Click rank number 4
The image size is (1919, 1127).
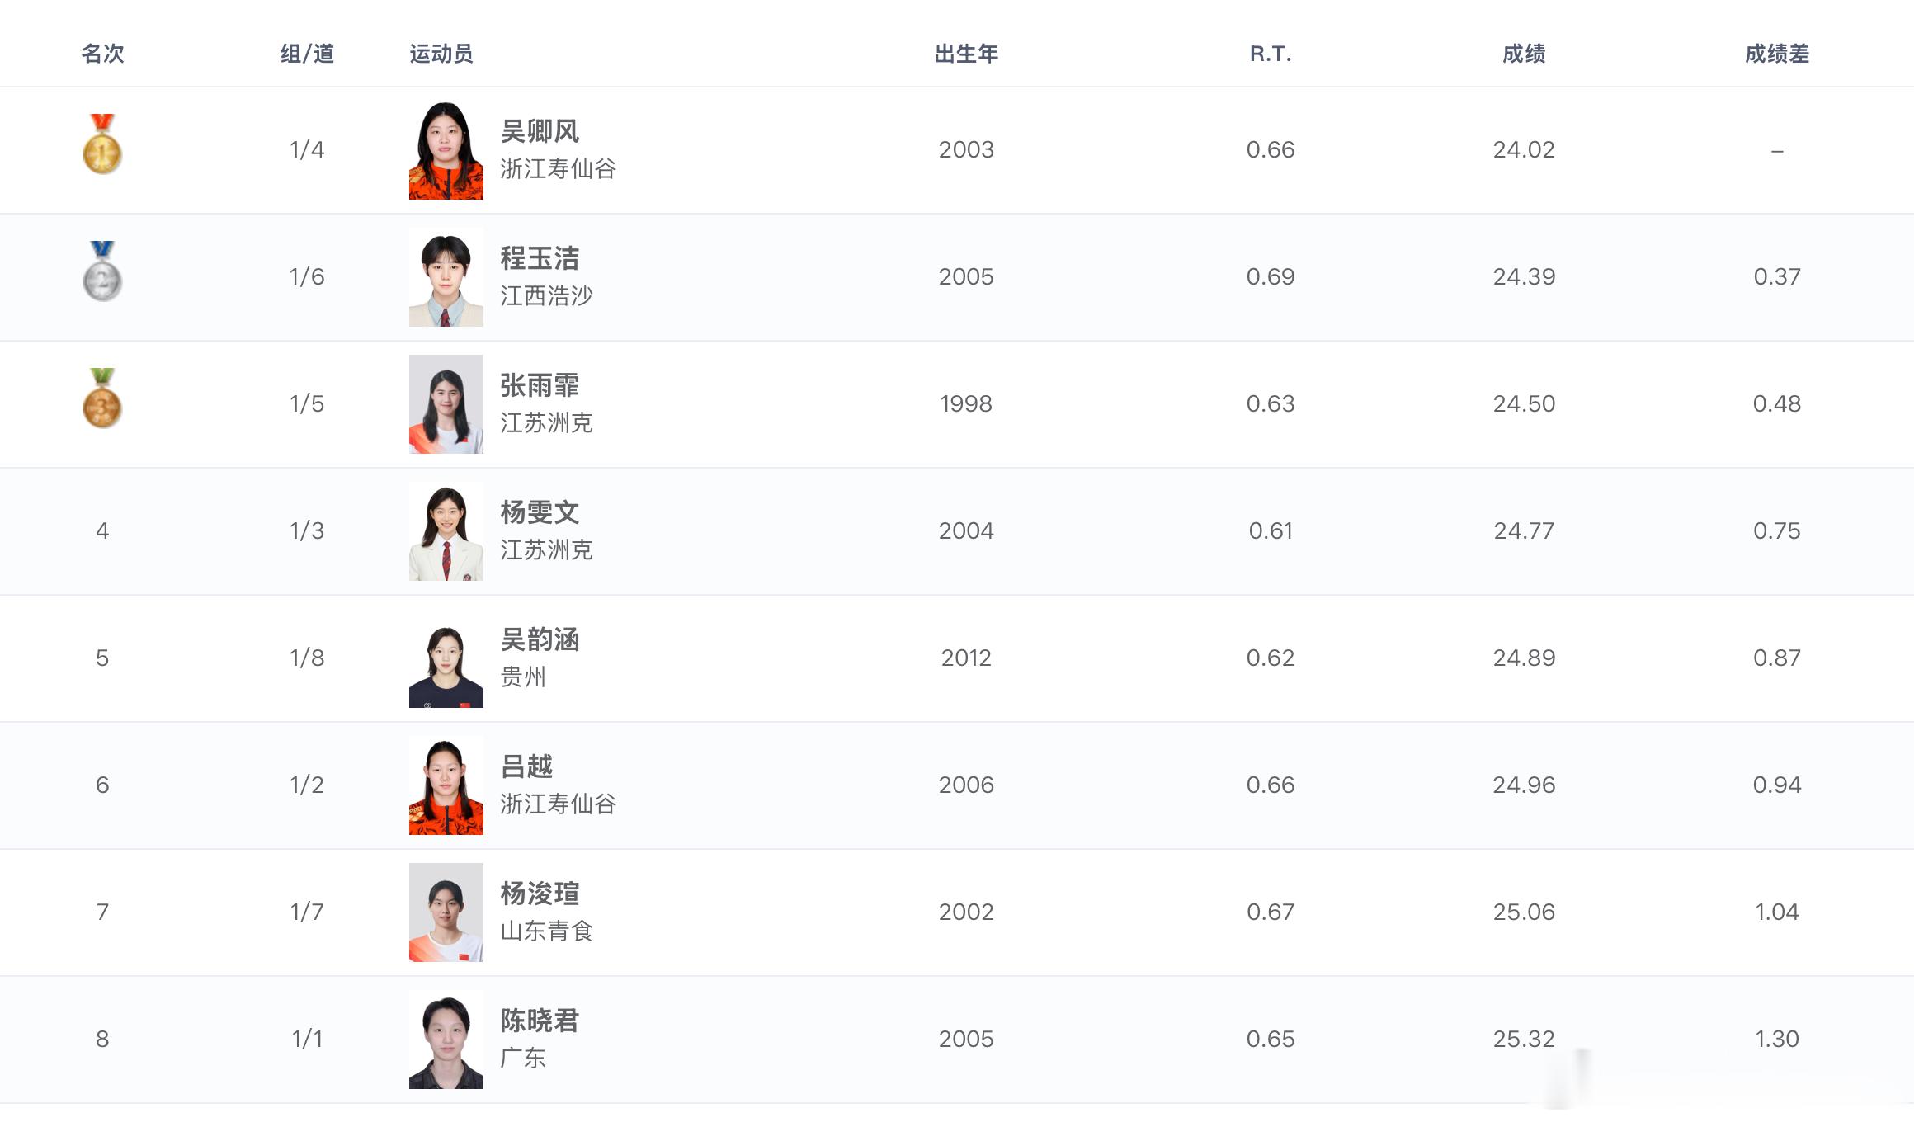(x=102, y=531)
